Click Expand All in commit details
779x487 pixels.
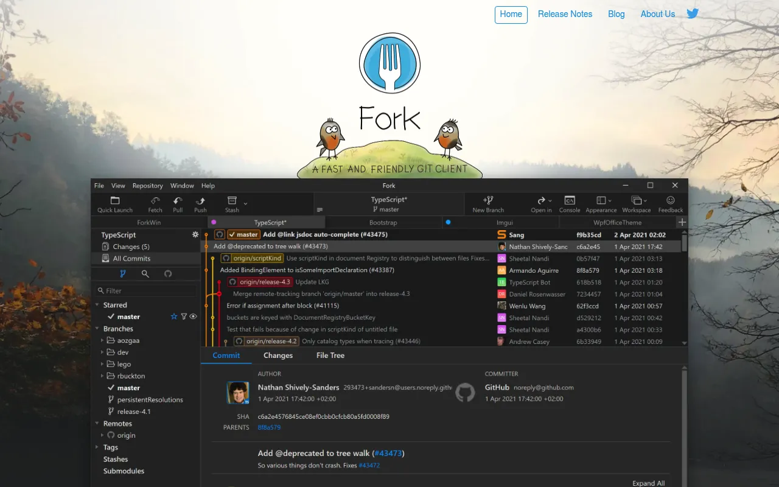648,483
